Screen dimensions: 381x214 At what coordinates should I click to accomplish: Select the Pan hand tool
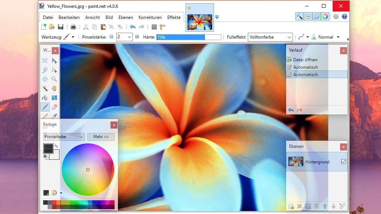pyautogui.click(x=54, y=88)
